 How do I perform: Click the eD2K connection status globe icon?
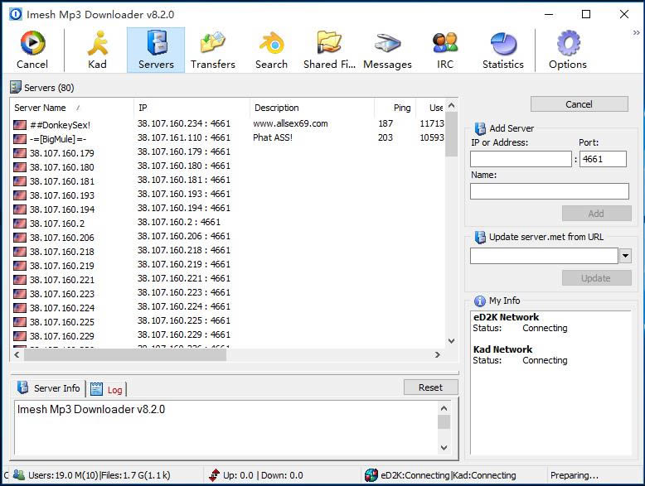coord(371,475)
